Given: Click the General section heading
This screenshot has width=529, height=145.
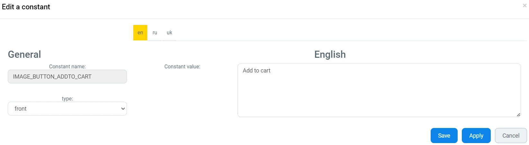Looking at the screenshot, I should pyautogui.click(x=24, y=55).
